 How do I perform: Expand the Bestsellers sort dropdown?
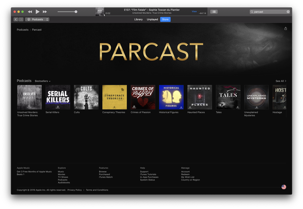point(43,81)
